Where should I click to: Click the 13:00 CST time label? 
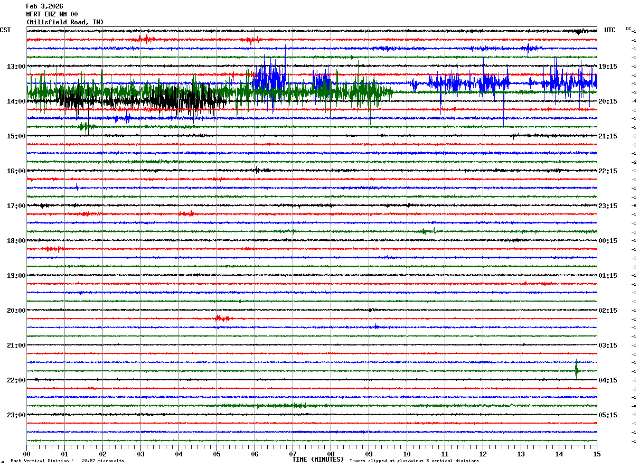16,67
